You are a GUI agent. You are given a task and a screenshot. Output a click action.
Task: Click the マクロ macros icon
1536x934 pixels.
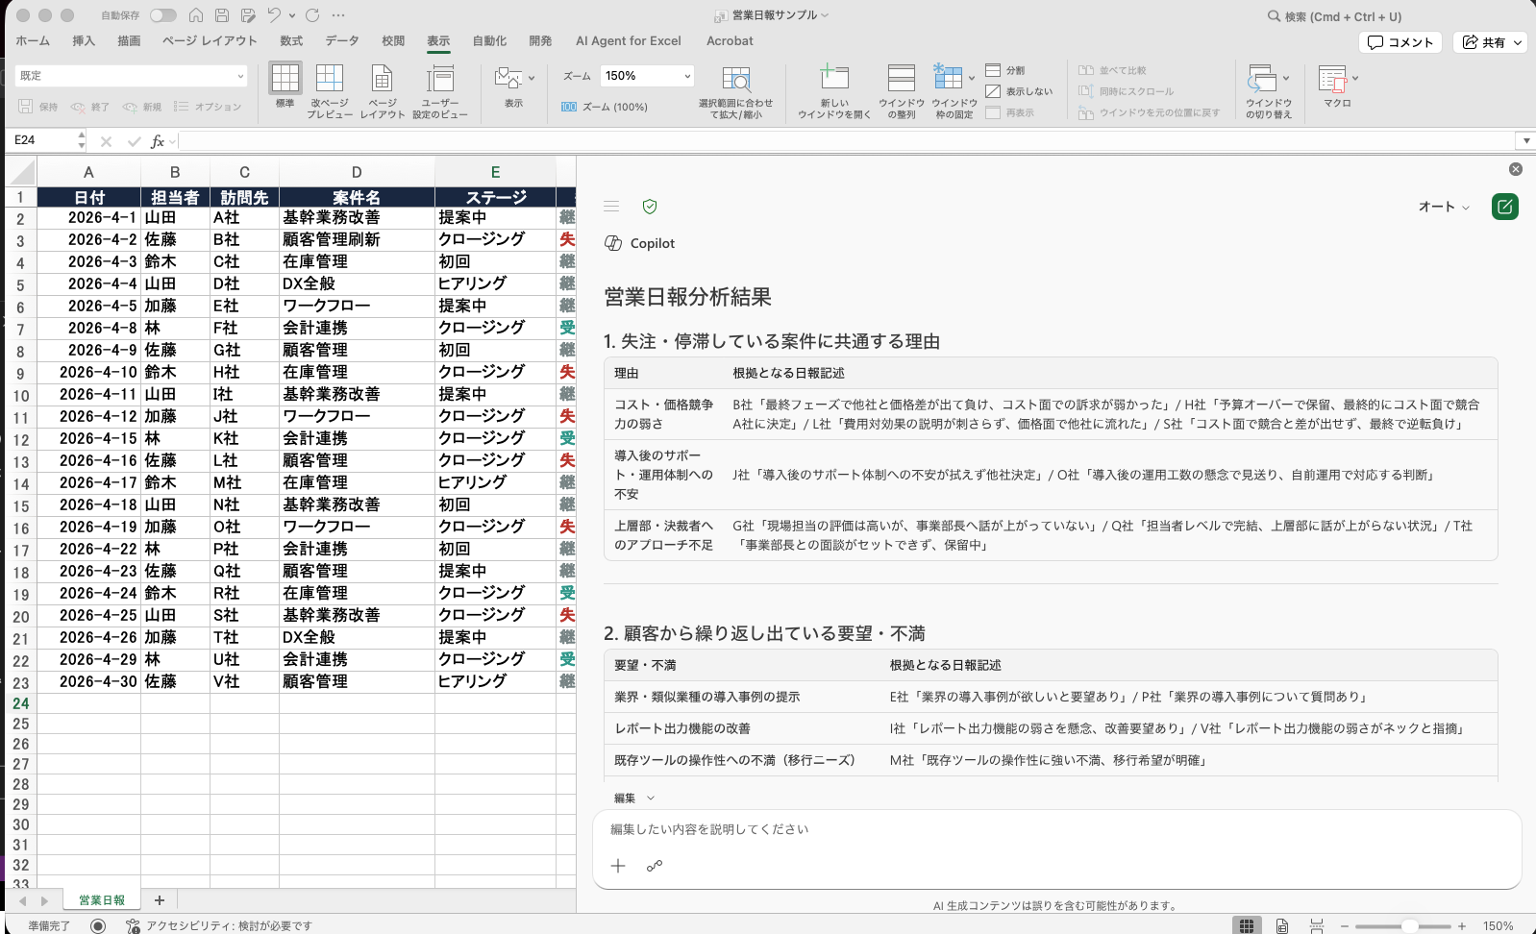tap(1332, 79)
